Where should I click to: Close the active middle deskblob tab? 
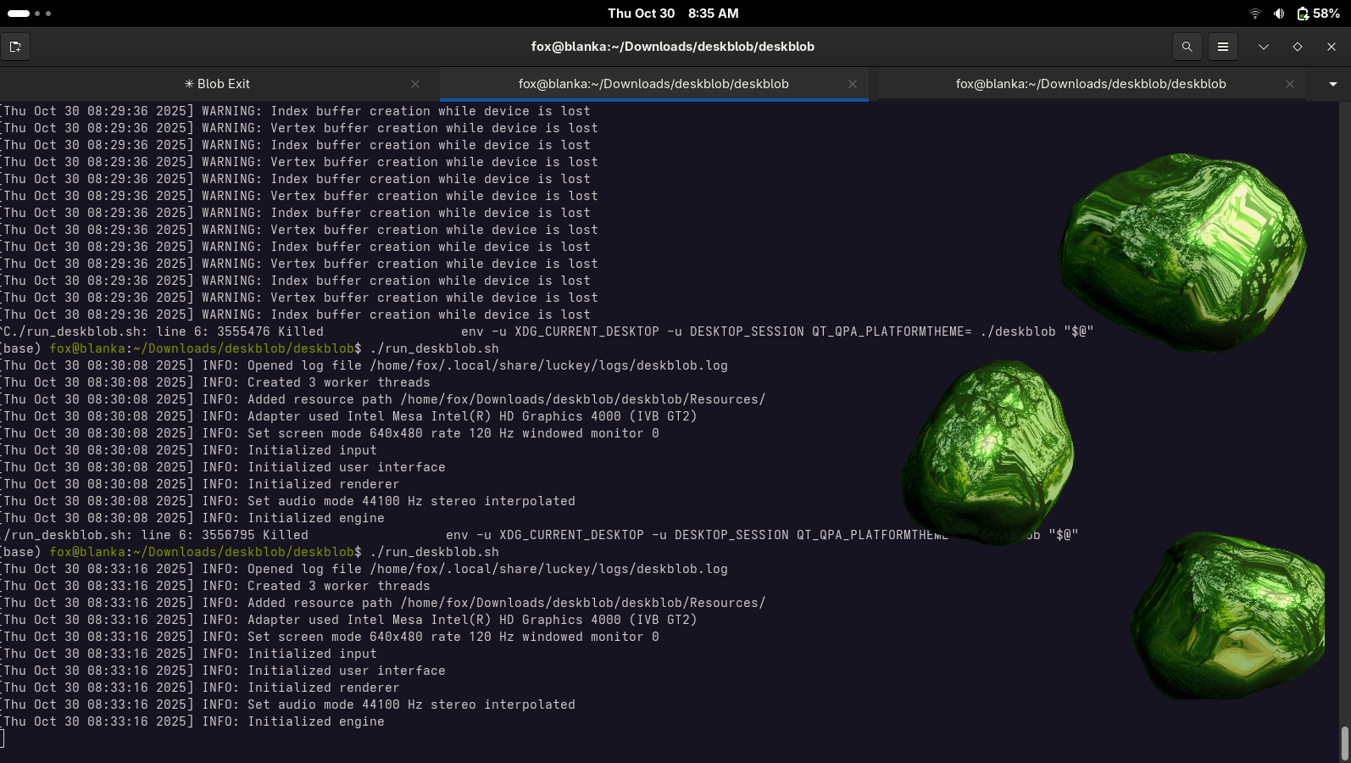[853, 84]
